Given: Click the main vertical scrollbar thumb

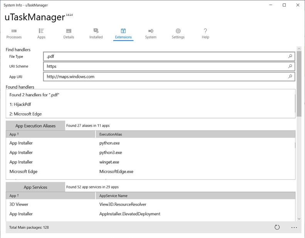Looking at the screenshot, I should click(x=299, y=85).
